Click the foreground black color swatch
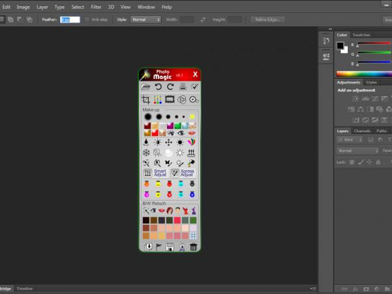Image resolution: width=392 pixels, height=294 pixels. coord(340,45)
